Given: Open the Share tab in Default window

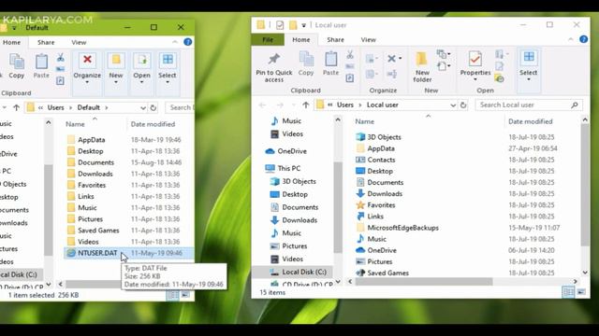Looking at the screenshot, I should click(46, 42).
